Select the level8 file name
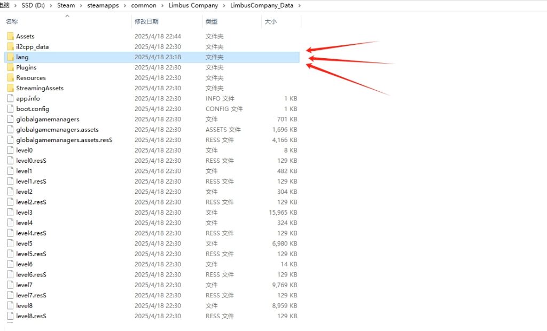 click(x=24, y=306)
